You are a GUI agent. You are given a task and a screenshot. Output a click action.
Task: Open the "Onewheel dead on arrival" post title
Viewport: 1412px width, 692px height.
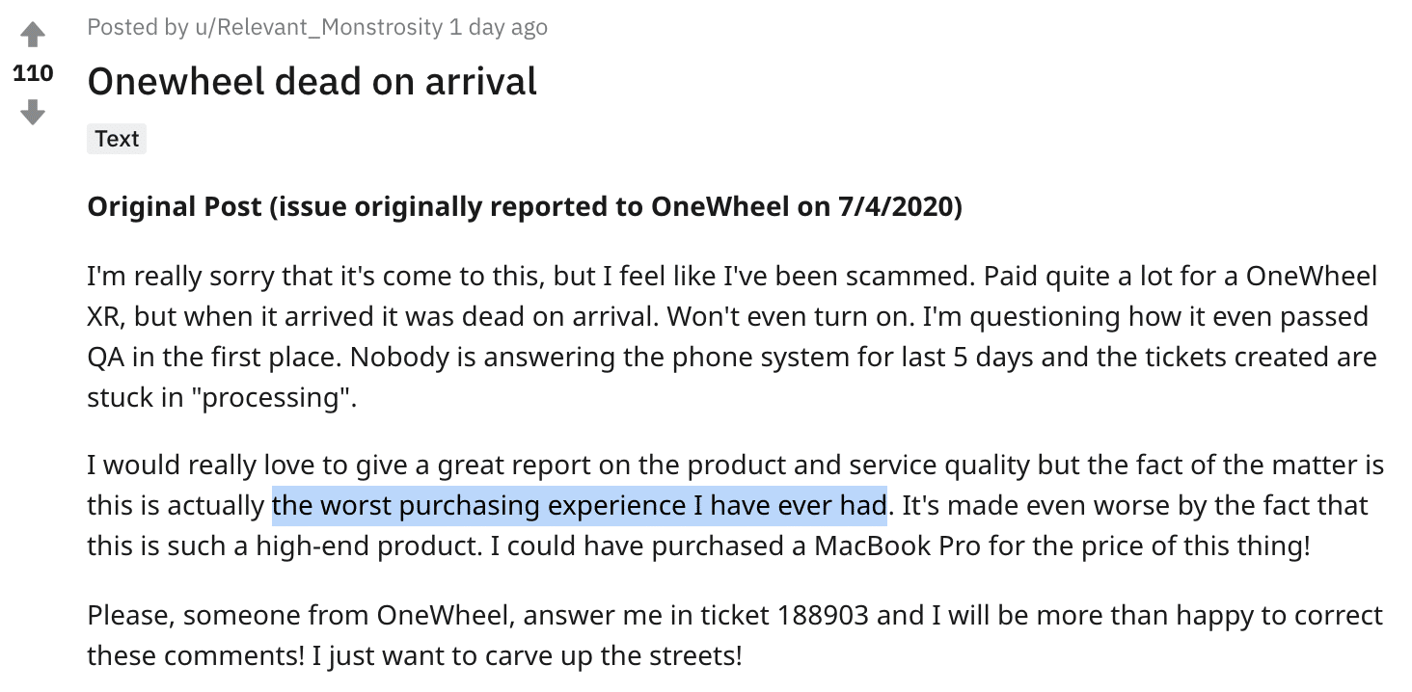[312, 82]
